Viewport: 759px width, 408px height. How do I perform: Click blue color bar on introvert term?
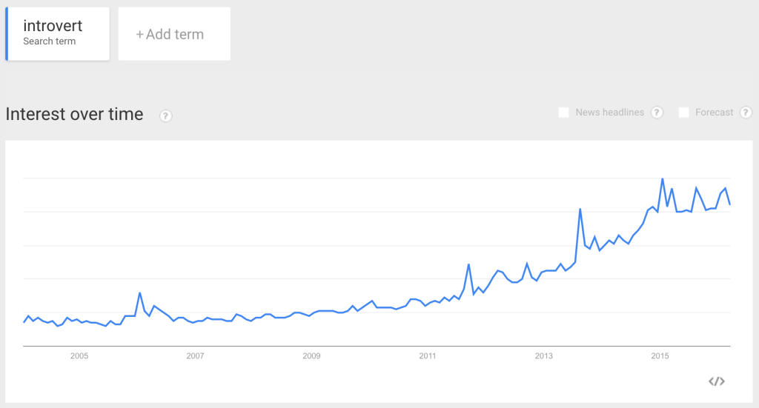[7, 33]
